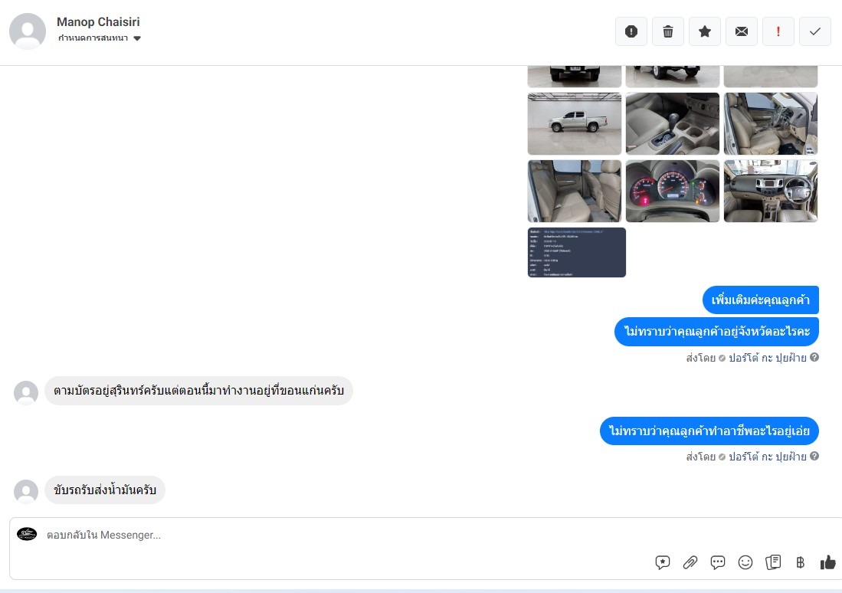Click message asking customer's province
The height and width of the screenshot is (593, 842).
point(716,332)
